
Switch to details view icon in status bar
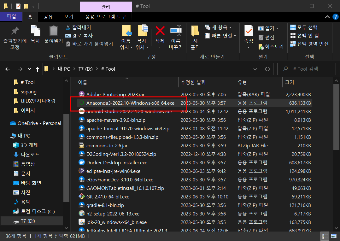325,236
